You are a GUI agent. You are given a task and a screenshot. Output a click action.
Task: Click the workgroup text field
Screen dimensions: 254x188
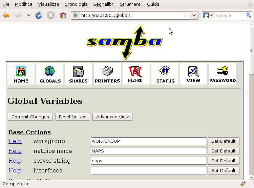(x=149, y=141)
